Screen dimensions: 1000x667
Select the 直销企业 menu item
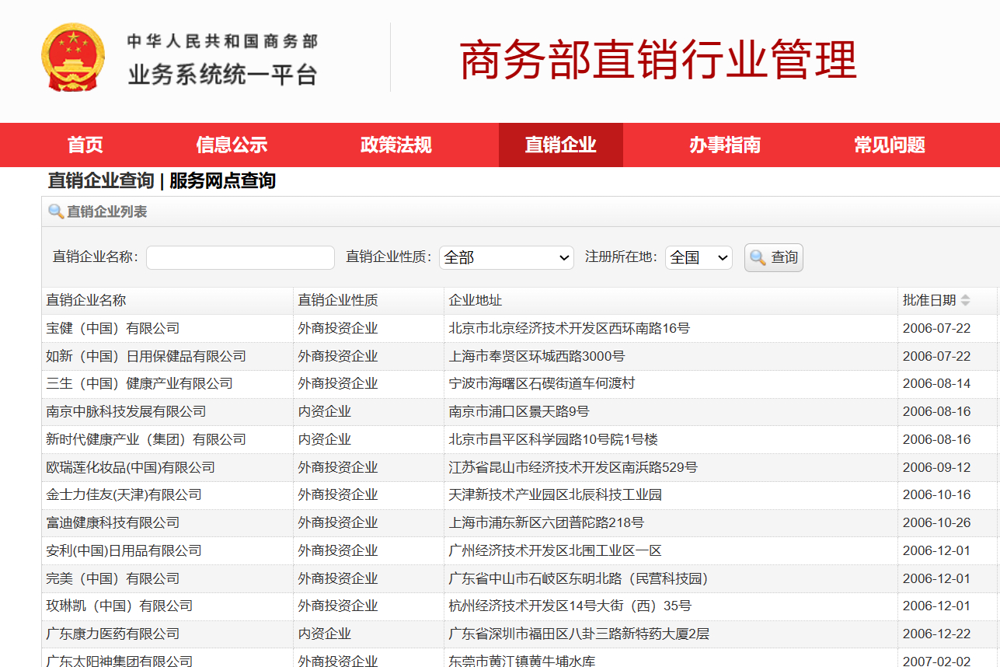[x=561, y=145]
